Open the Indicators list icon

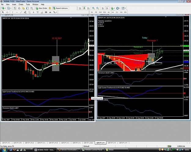click(112, 8)
